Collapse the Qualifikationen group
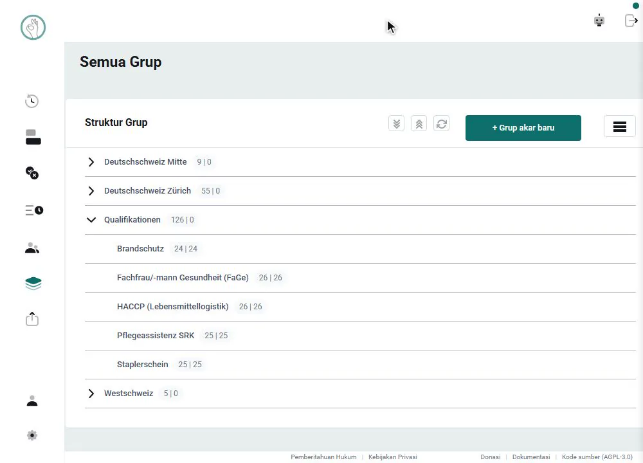This screenshot has height=463, width=643. (x=91, y=220)
